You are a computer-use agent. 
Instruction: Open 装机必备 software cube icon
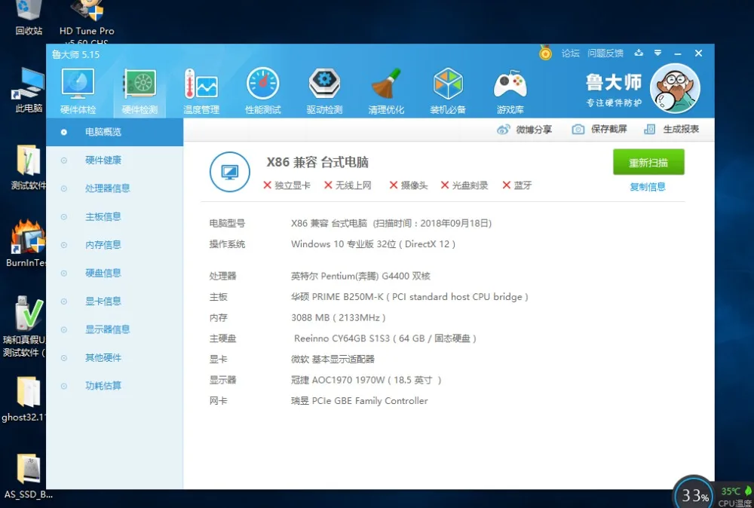[x=448, y=90]
